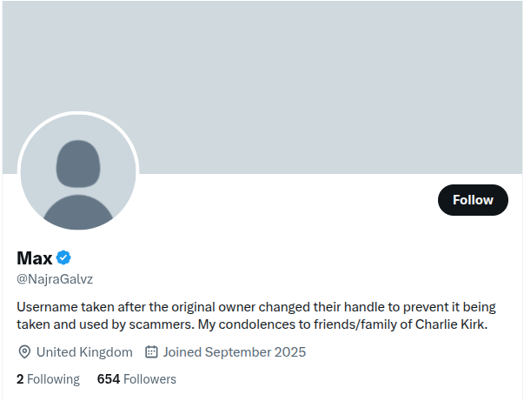524x401 pixels.
Task: Click the 654 follower count number
Action: pos(108,379)
